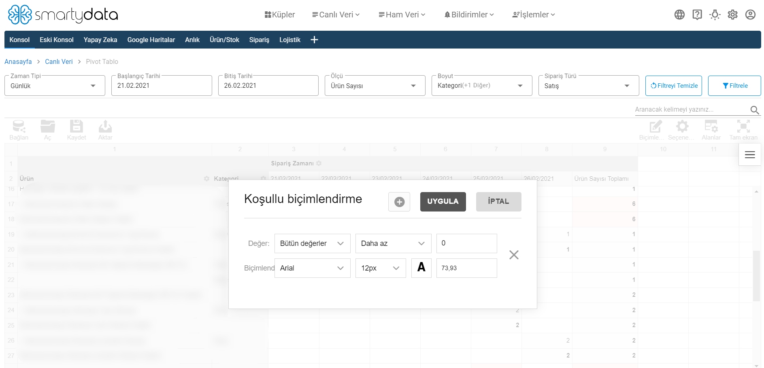The width and height of the screenshot is (764, 368).
Task: Open the Ölçü Ürün Sayısı dropdown
Action: click(375, 86)
